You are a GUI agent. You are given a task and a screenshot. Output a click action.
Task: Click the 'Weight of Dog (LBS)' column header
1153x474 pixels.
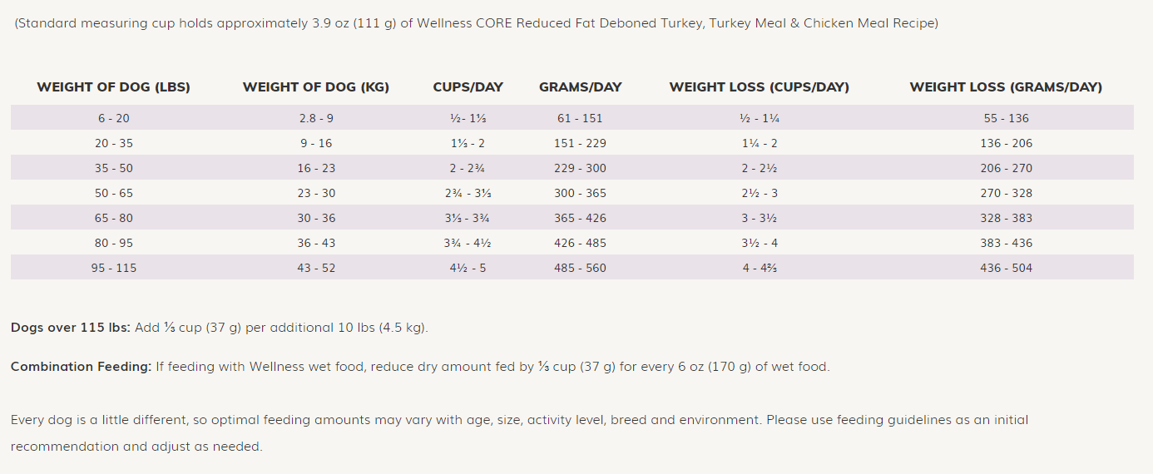coord(114,87)
